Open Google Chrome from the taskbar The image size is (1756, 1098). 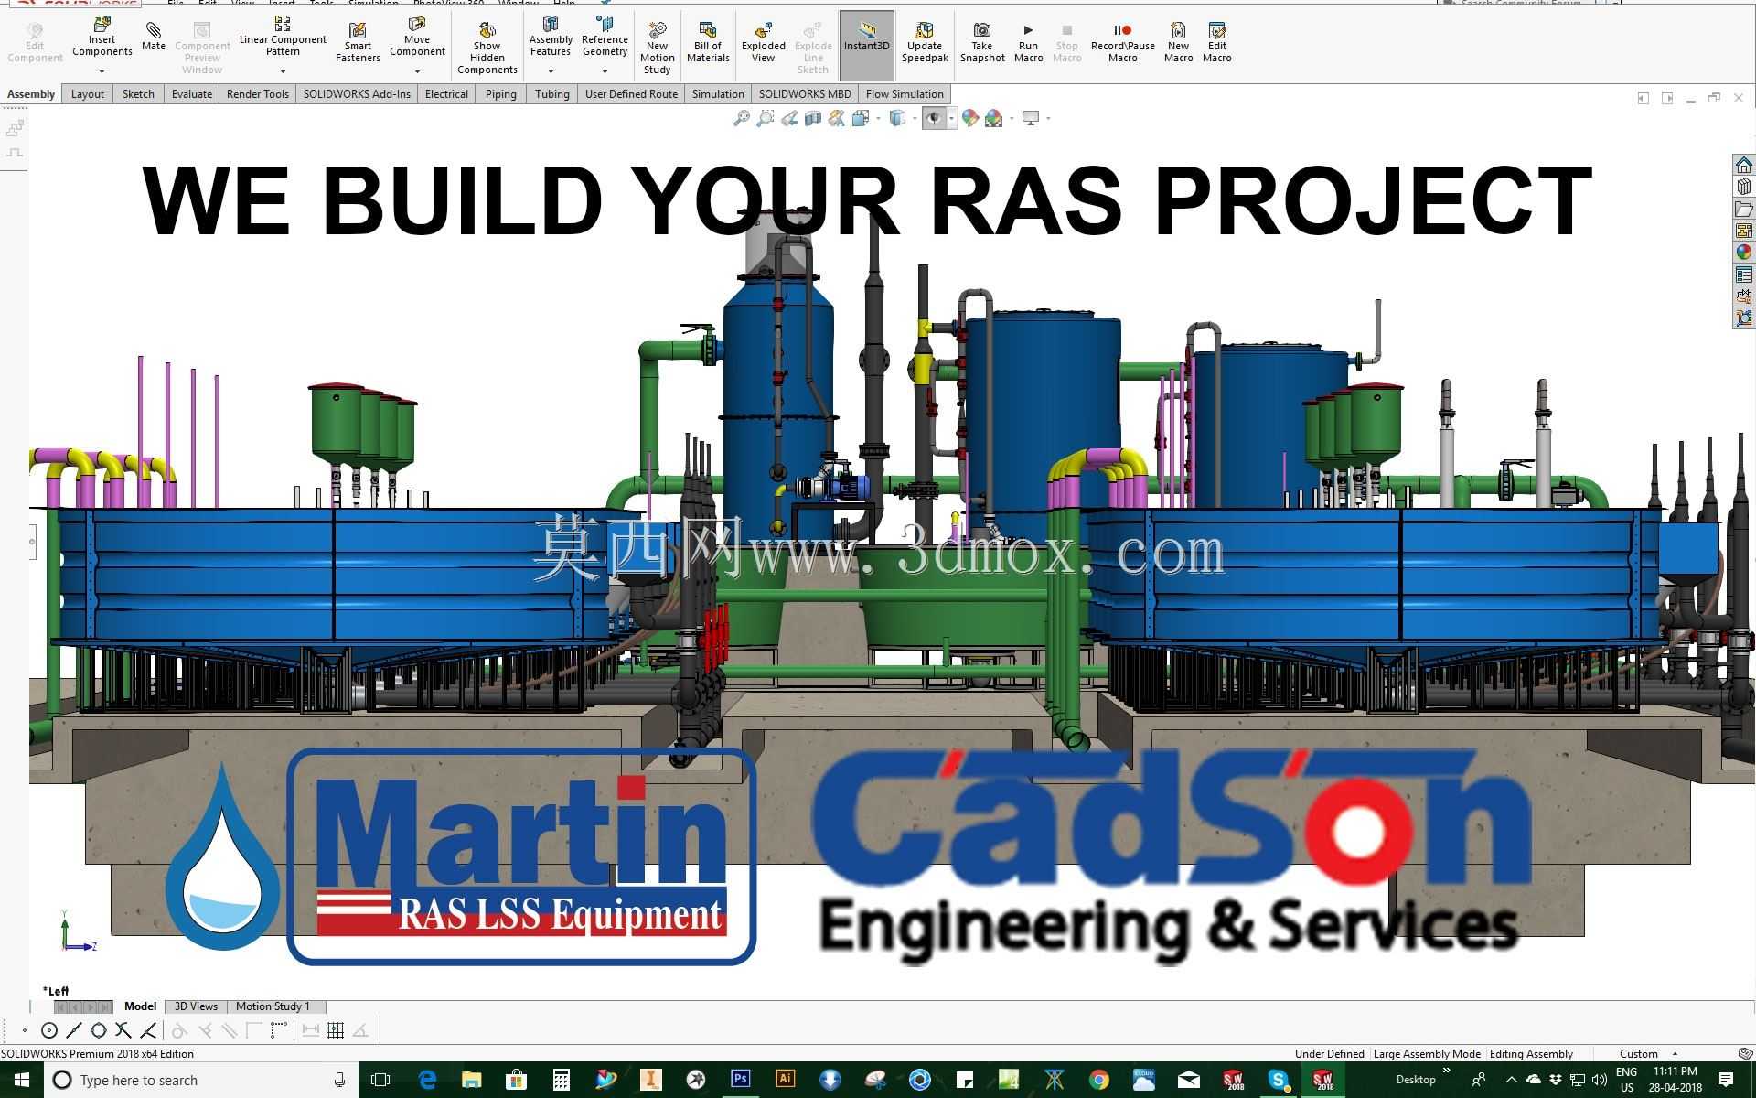click(1099, 1081)
